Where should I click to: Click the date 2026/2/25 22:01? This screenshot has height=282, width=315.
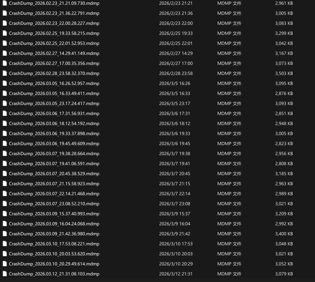click(x=175, y=43)
